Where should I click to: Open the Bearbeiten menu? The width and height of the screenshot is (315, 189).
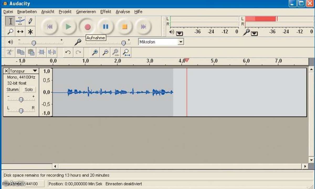(x=27, y=12)
